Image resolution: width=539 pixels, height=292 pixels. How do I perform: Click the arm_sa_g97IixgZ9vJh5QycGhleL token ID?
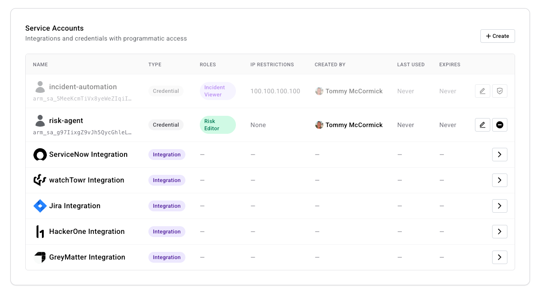82,132
